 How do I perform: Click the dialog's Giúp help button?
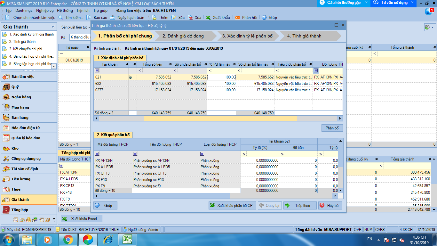click(105, 206)
